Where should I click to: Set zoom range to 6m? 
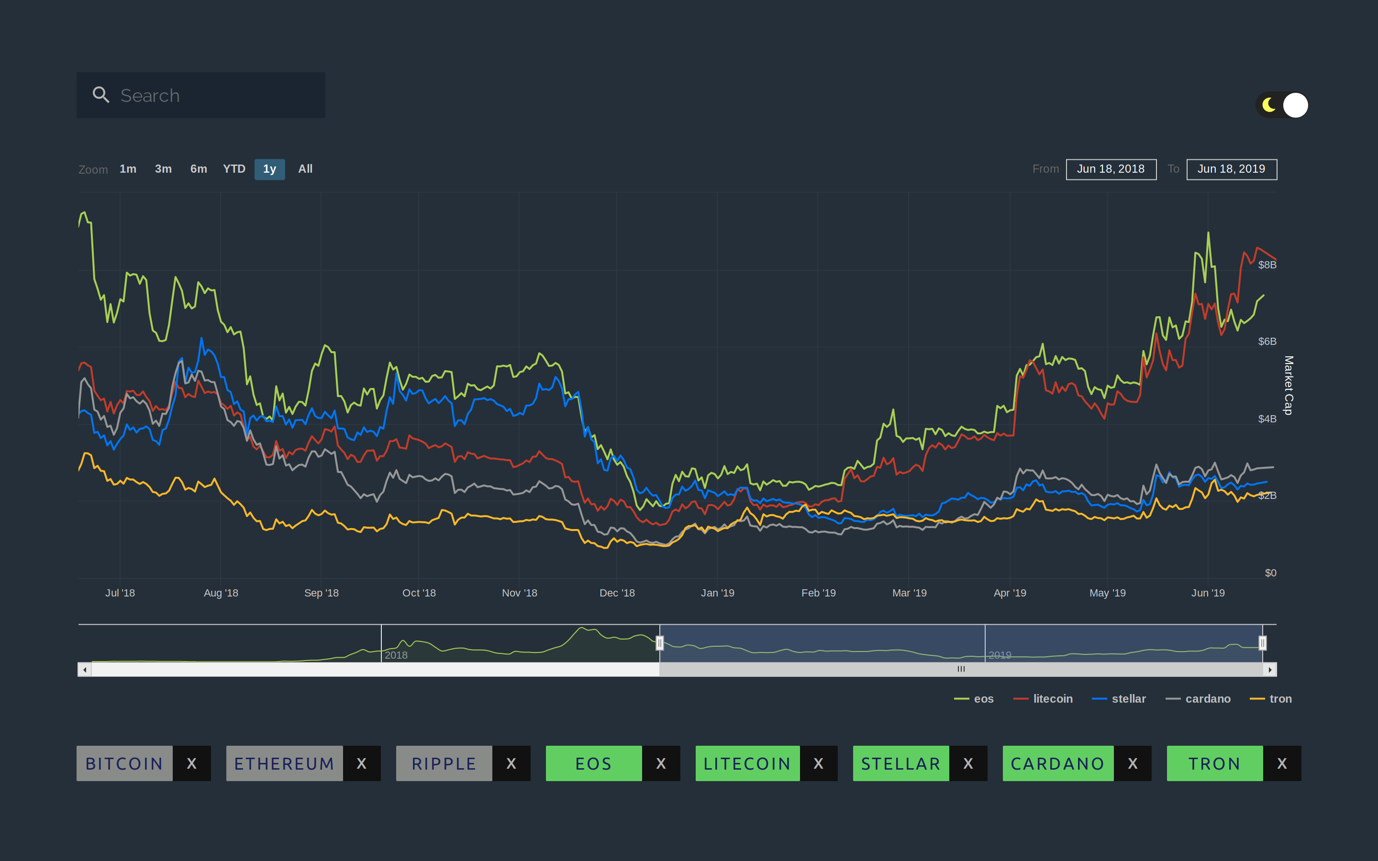coord(198,169)
